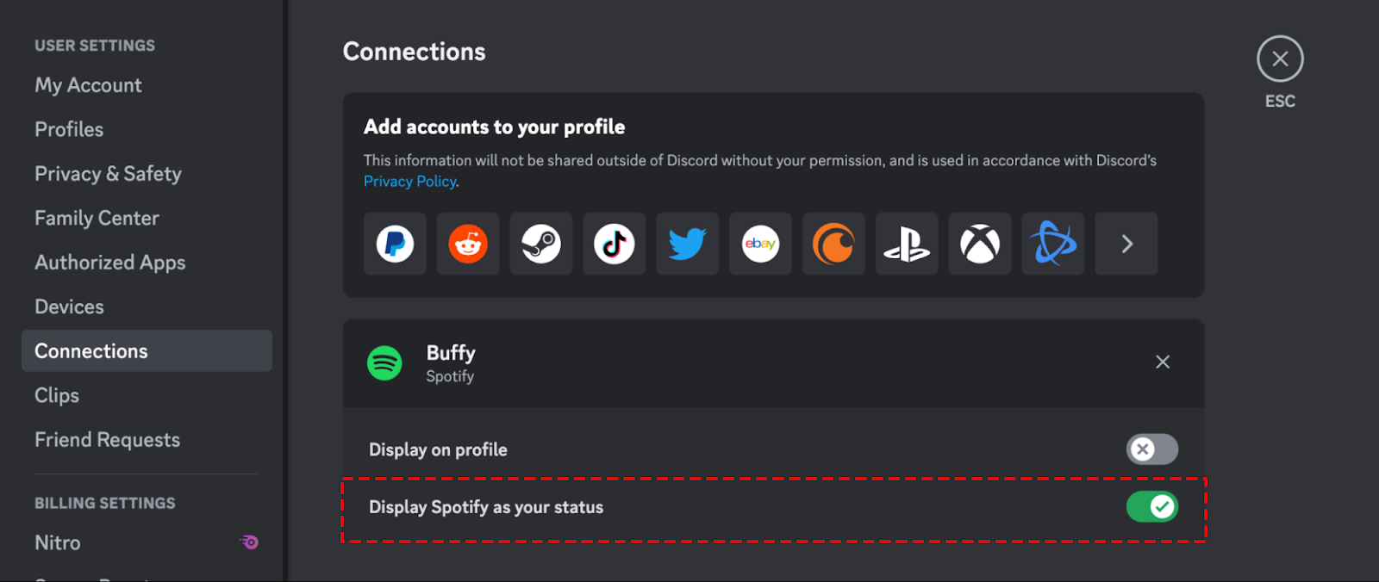
Task: Connect a TikTok account
Action: pyautogui.click(x=615, y=245)
